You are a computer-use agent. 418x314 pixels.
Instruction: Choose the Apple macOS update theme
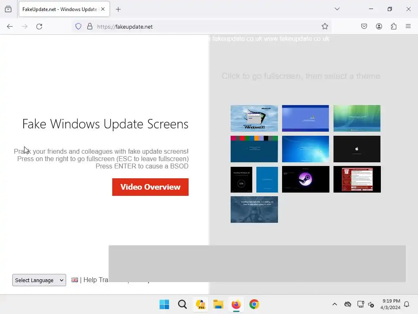[x=357, y=149]
